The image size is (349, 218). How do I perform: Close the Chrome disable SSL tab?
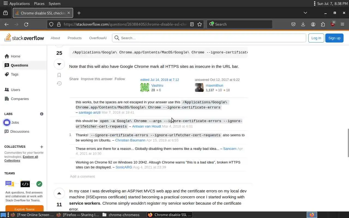(x=69, y=13)
